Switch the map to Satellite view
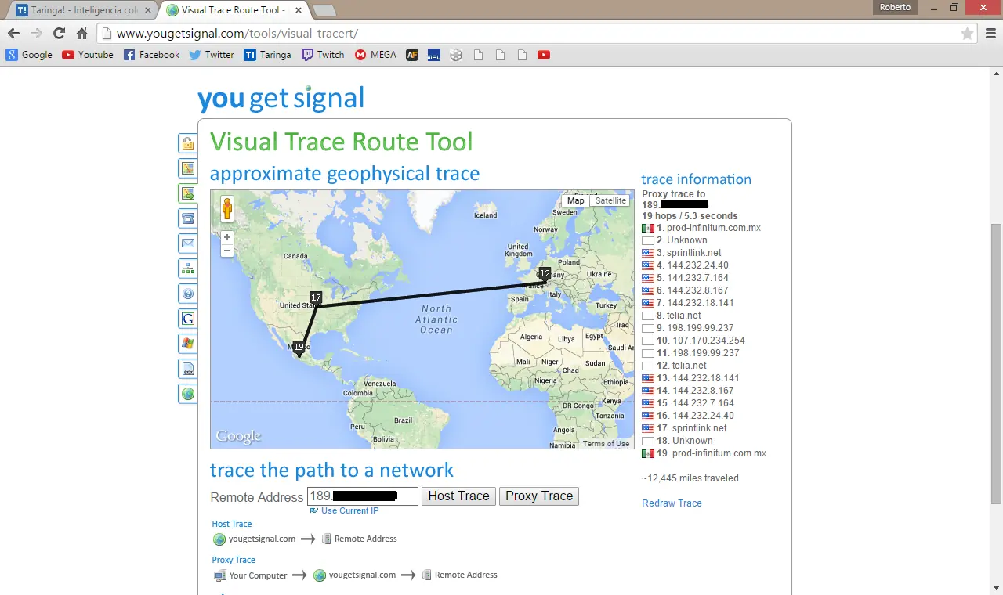 [610, 200]
